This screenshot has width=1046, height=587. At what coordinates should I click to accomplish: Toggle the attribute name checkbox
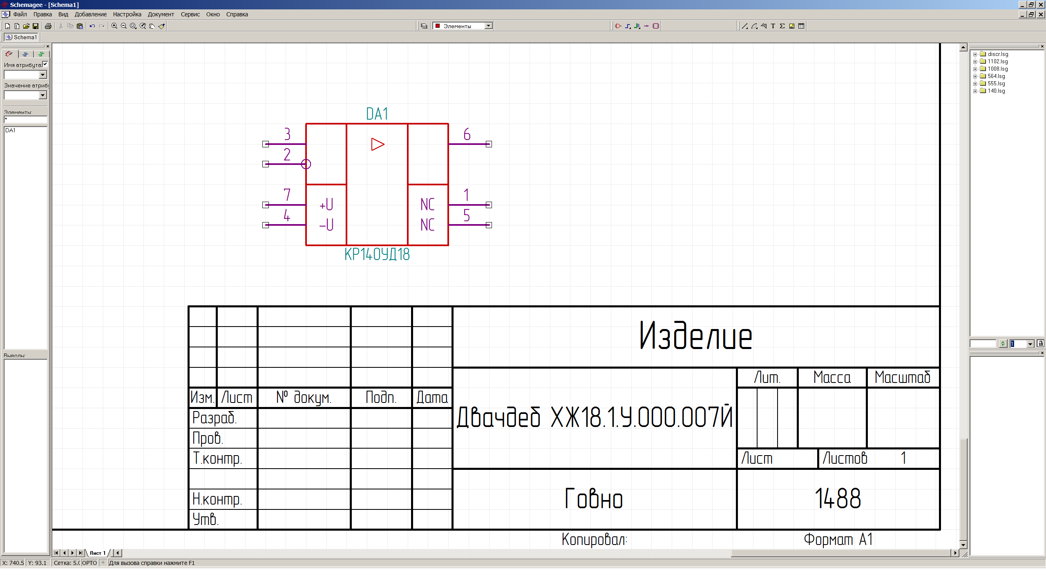(x=45, y=64)
